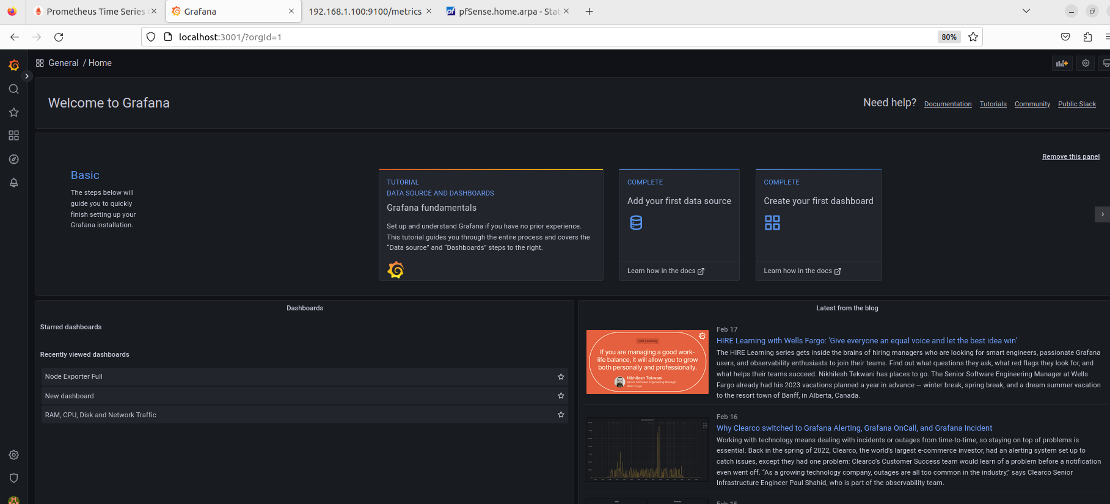Click the orange Wells Fargo blog thumbnail
This screenshot has width=1110, height=504.
tap(647, 362)
